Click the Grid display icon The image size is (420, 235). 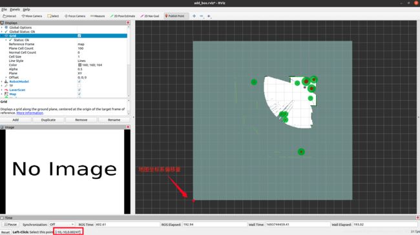coord(6,36)
